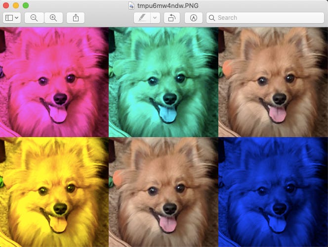Rotate the image with the Rotate icon
The height and width of the screenshot is (247, 328).
[172, 18]
